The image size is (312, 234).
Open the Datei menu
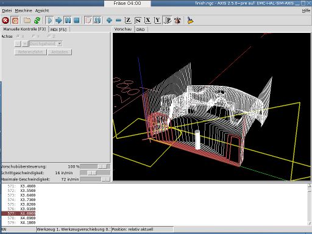(7, 10)
